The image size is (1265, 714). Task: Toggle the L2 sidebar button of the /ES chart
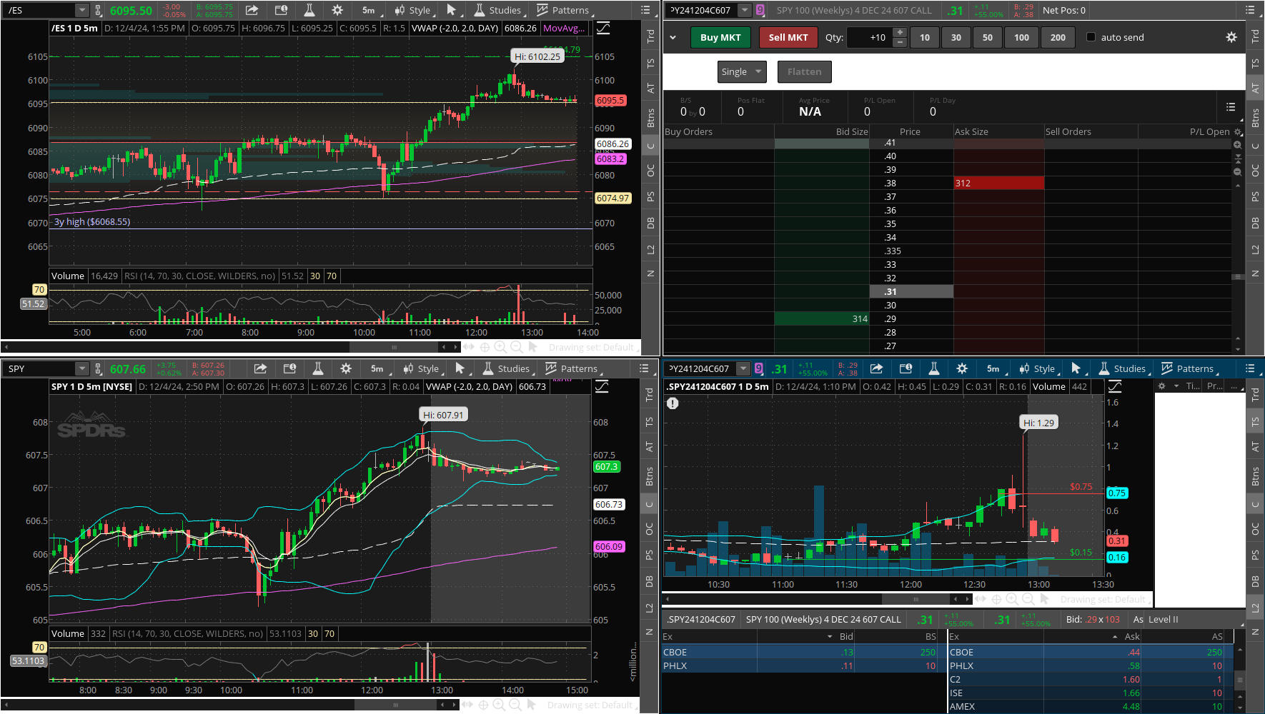(650, 249)
